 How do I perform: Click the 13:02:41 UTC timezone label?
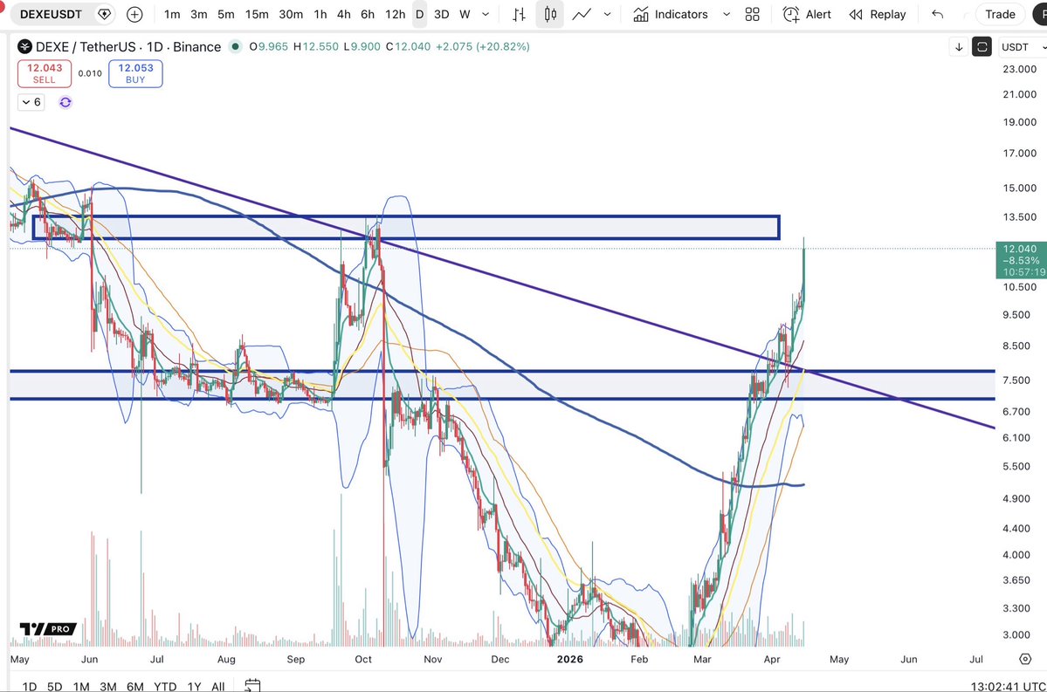1008,686
